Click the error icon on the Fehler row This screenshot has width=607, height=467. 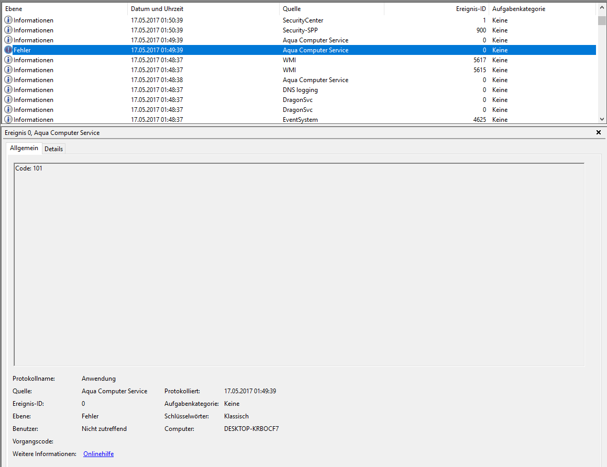8,50
